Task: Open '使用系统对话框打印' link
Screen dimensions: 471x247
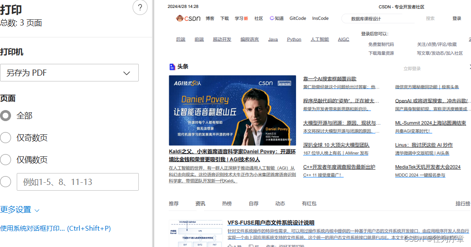Action: [55, 229]
